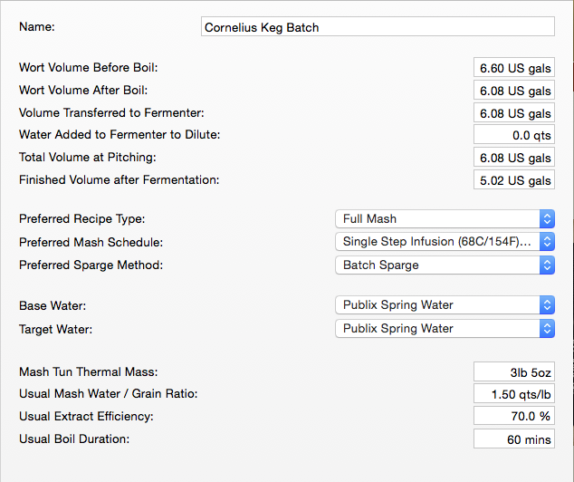Click the Name field containing Cornelius Keg Batch
The width and height of the screenshot is (574, 482).
pos(378,27)
